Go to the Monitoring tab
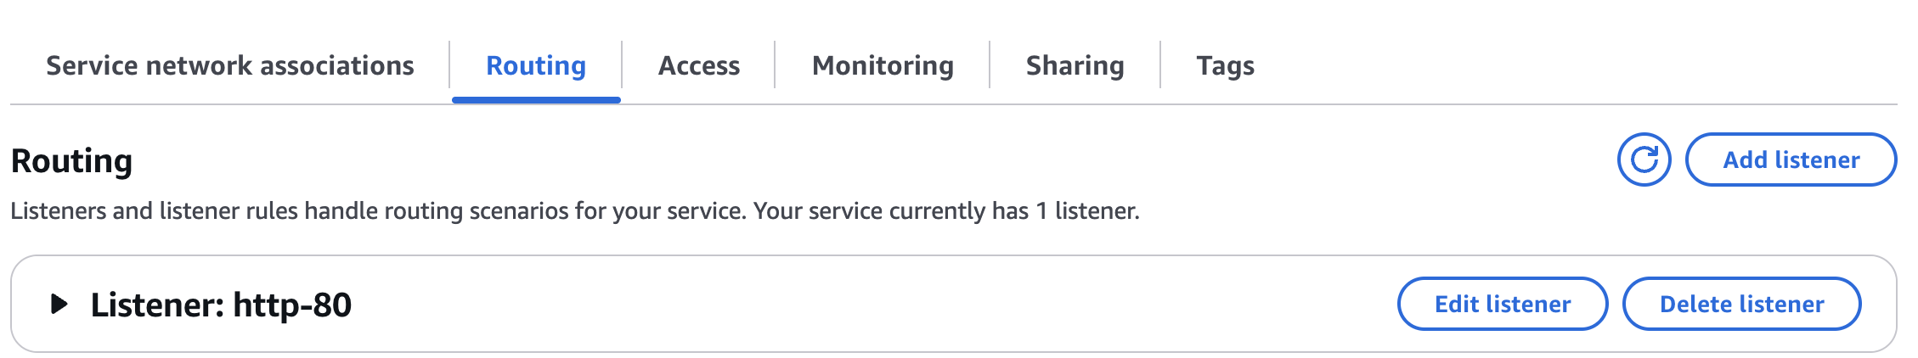This screenshot has width=1918, height=358. click(x=883, y=65)
